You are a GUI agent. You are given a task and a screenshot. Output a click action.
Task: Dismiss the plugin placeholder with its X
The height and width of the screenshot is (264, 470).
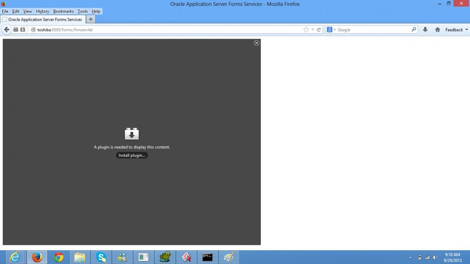(x=257, y=43)
